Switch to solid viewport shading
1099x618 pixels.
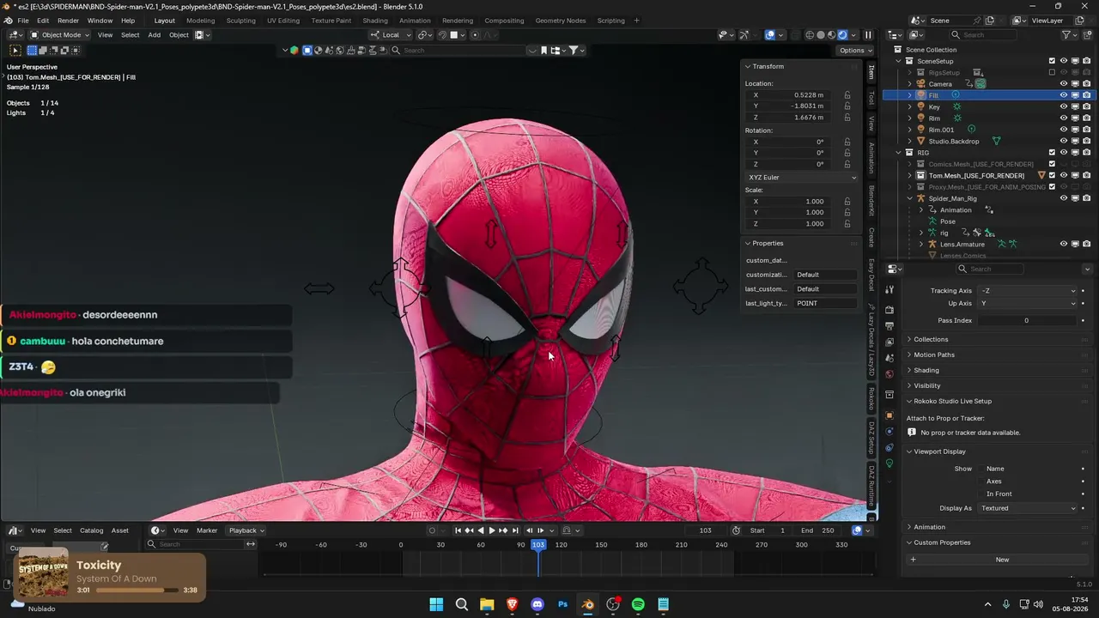pyautogui.click(x=821, y=35)
